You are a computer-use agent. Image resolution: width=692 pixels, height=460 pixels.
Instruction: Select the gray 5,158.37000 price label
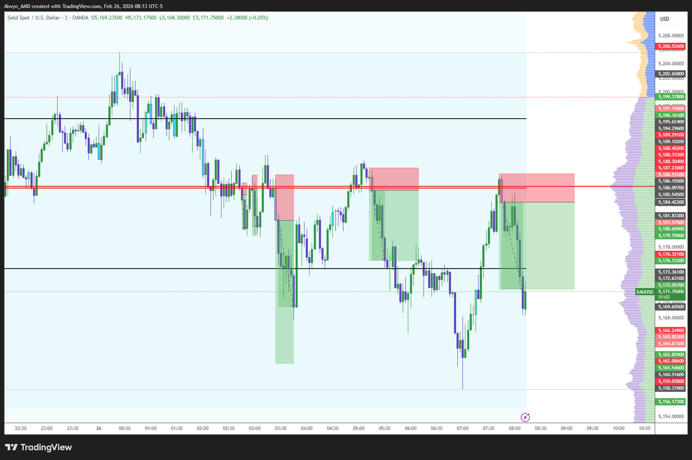[671, 388]
